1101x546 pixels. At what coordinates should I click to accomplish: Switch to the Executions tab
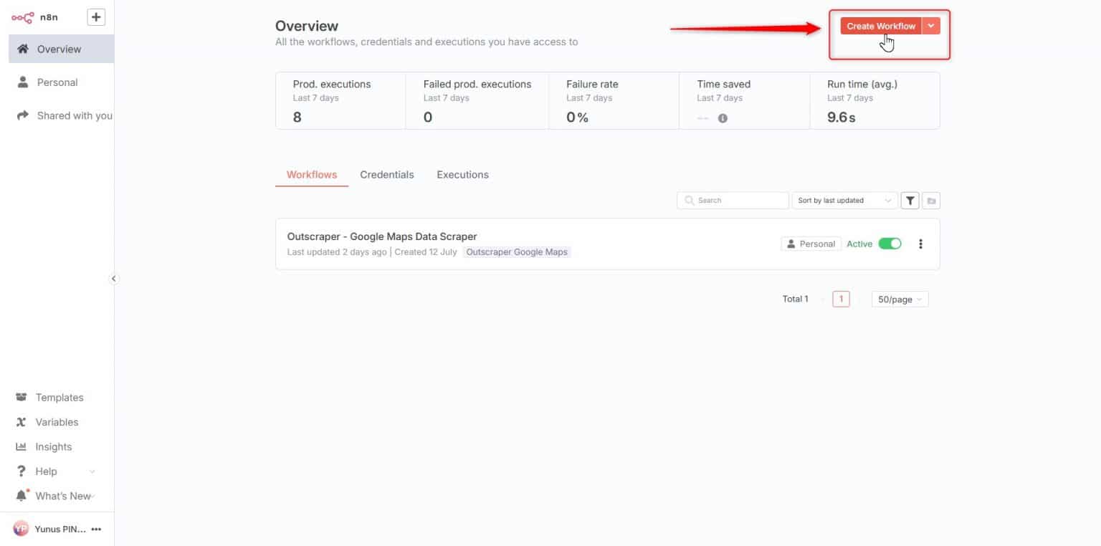click(x=462, y=174)
